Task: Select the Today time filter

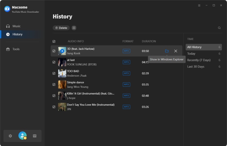Action: [x=204, y=54]
